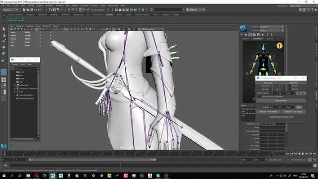Select the arrow Select tool in toolbox
Screen dimensions: 318x179
point(3,29)
